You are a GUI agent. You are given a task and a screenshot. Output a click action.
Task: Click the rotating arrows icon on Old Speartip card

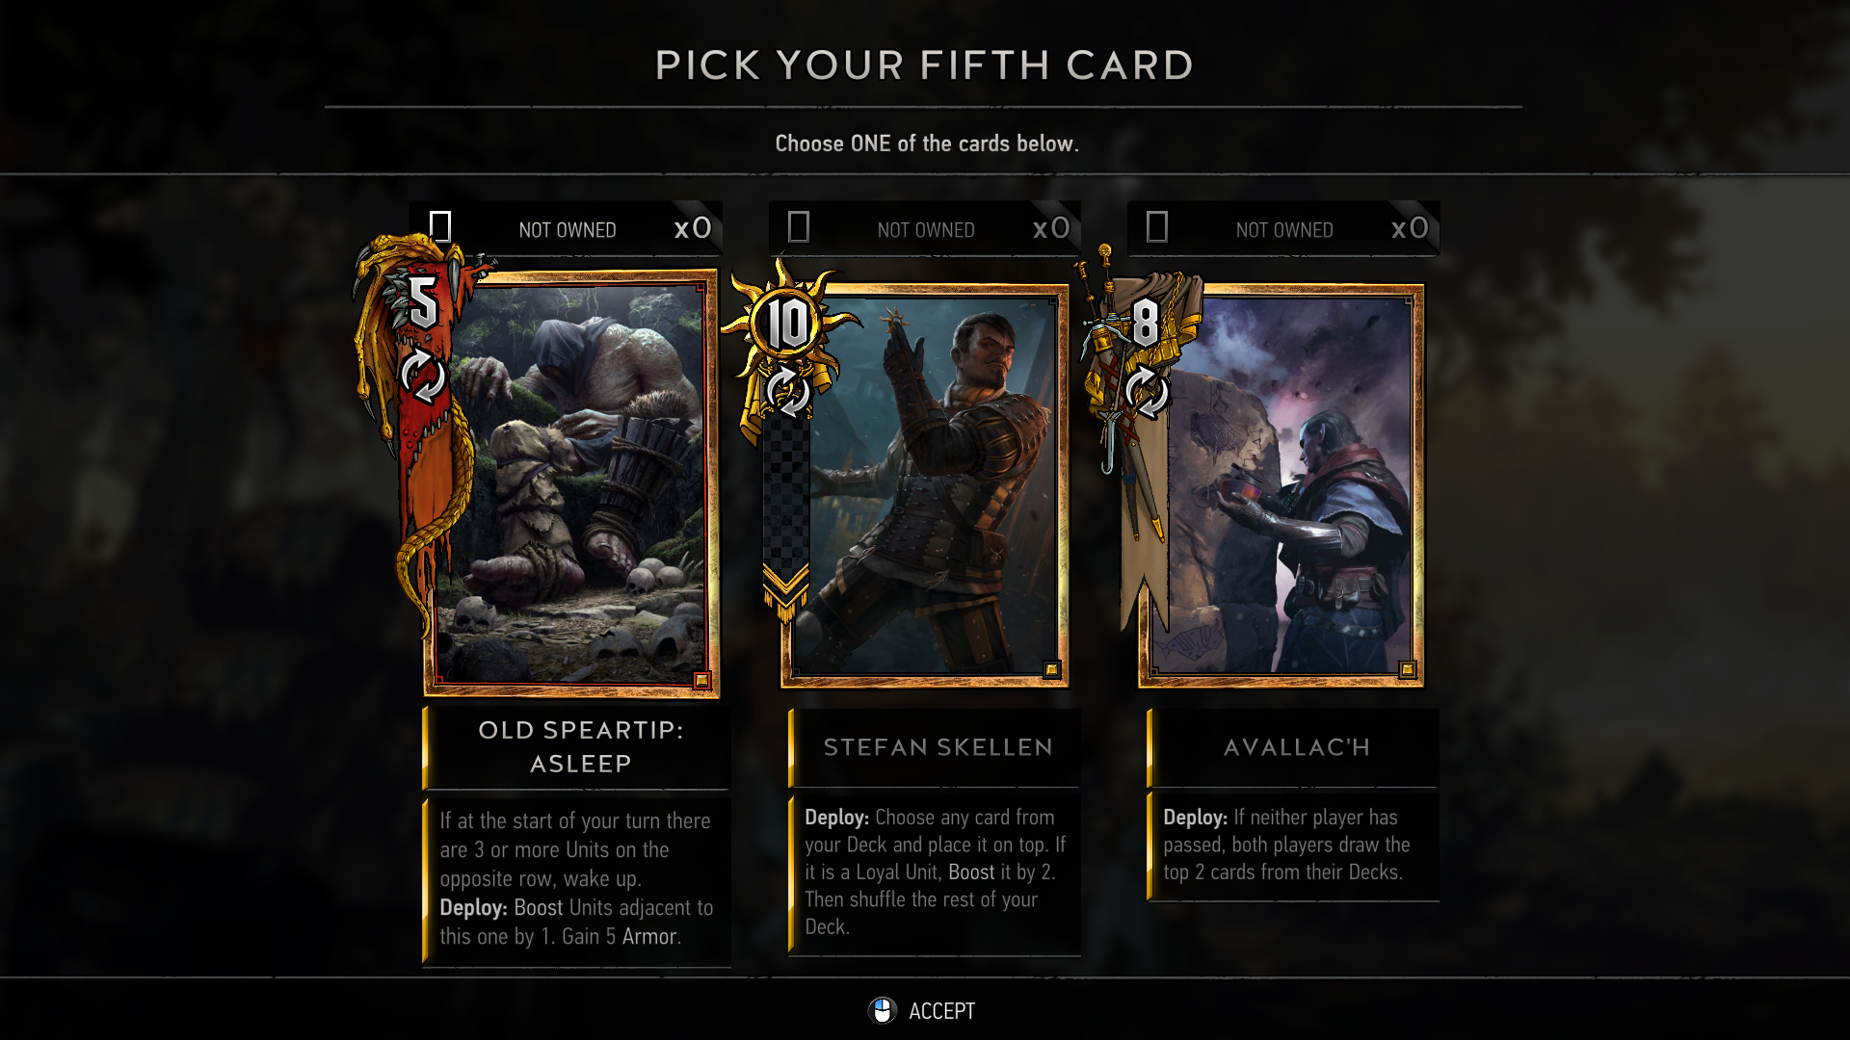coord(422,376)
